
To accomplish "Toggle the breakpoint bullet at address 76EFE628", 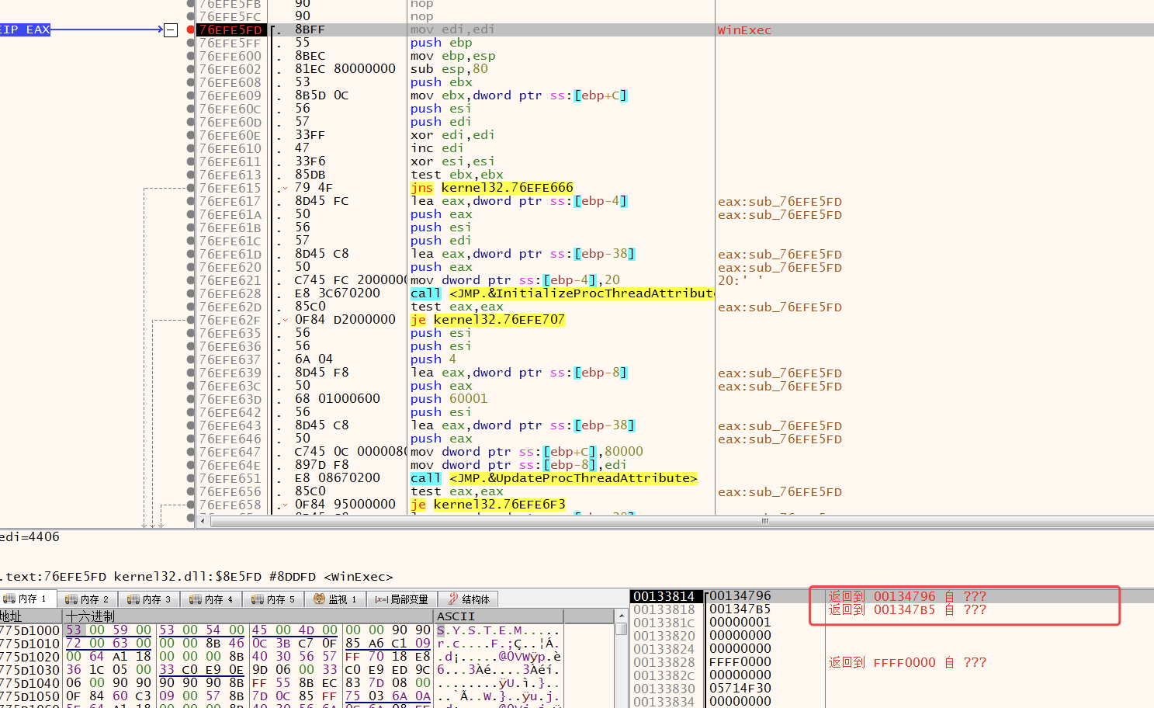I will click(191, 293).
